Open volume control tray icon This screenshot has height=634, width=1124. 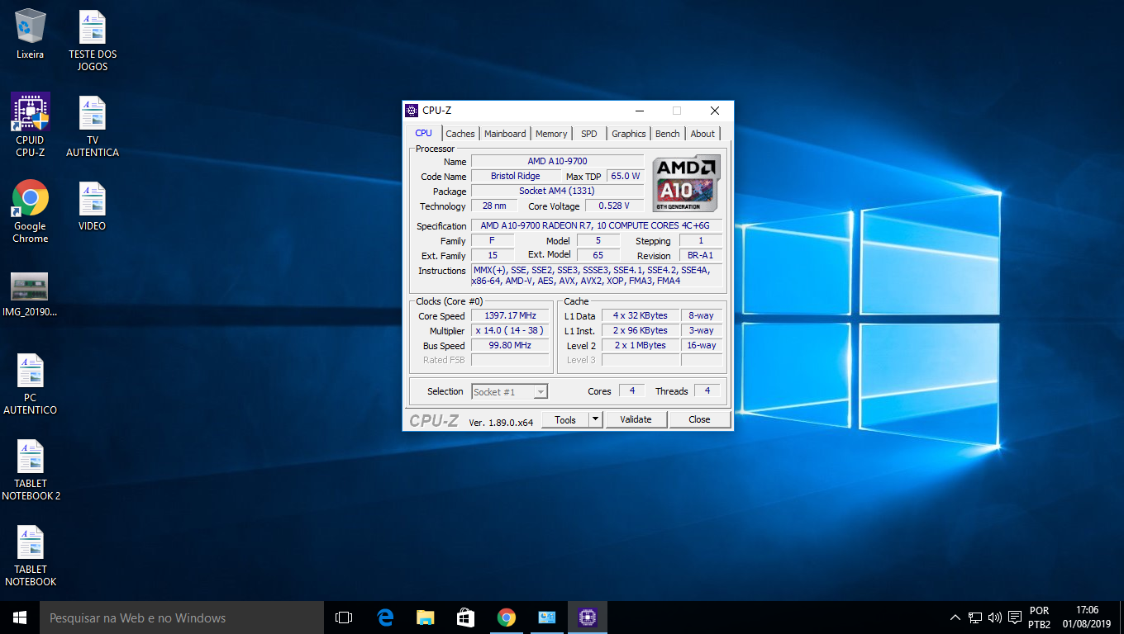coord(994,617)
